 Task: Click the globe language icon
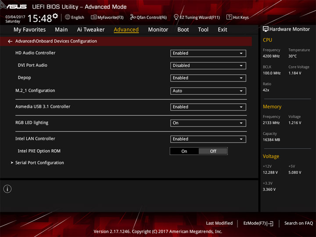click(68, 17)
